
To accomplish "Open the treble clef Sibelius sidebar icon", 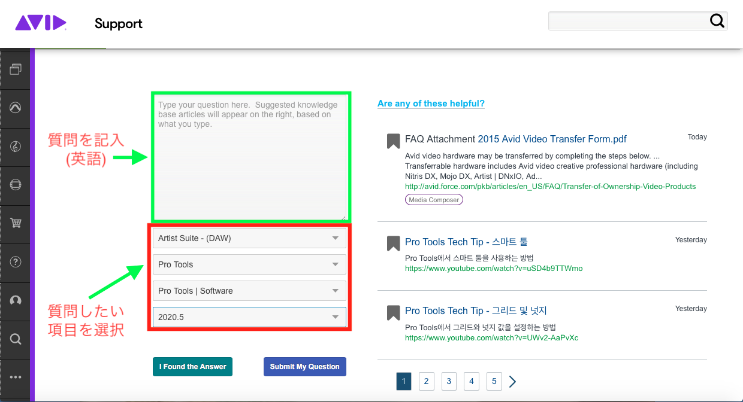I will click(16, 147).
